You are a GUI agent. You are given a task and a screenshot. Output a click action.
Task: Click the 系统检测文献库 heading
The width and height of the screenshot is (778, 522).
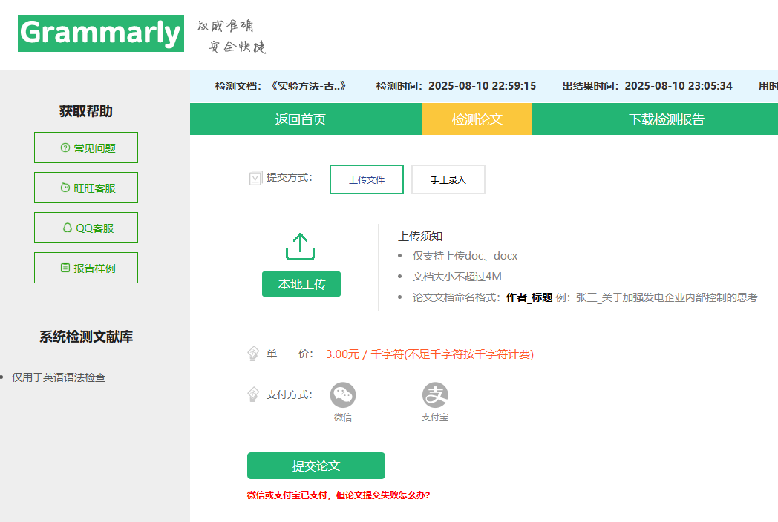tap(86, 337)
